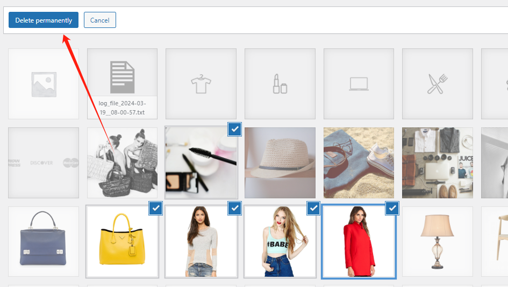Select the table lamp thumbnail

437,241
